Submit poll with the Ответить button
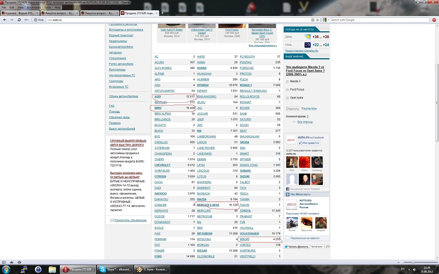Screen dimensions: 439x274 point(292,108)
